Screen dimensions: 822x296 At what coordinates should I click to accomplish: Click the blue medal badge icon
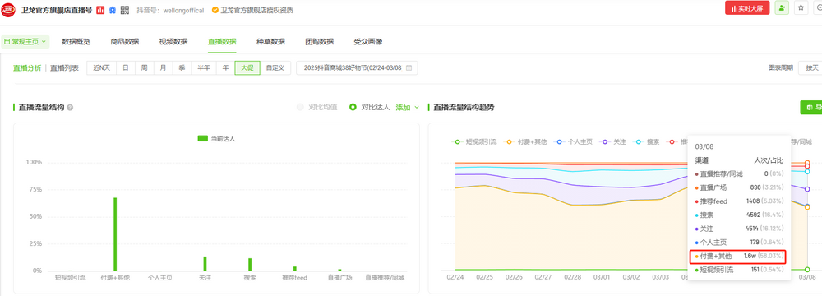(x=113, y=10)
